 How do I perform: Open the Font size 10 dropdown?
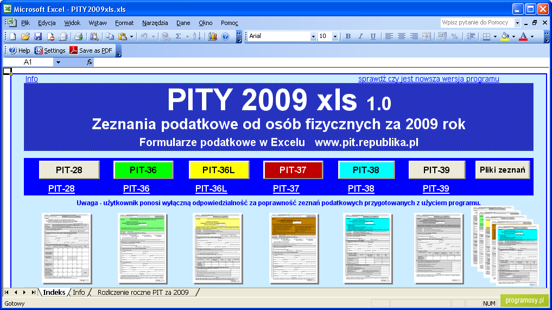tap(335, 36)
